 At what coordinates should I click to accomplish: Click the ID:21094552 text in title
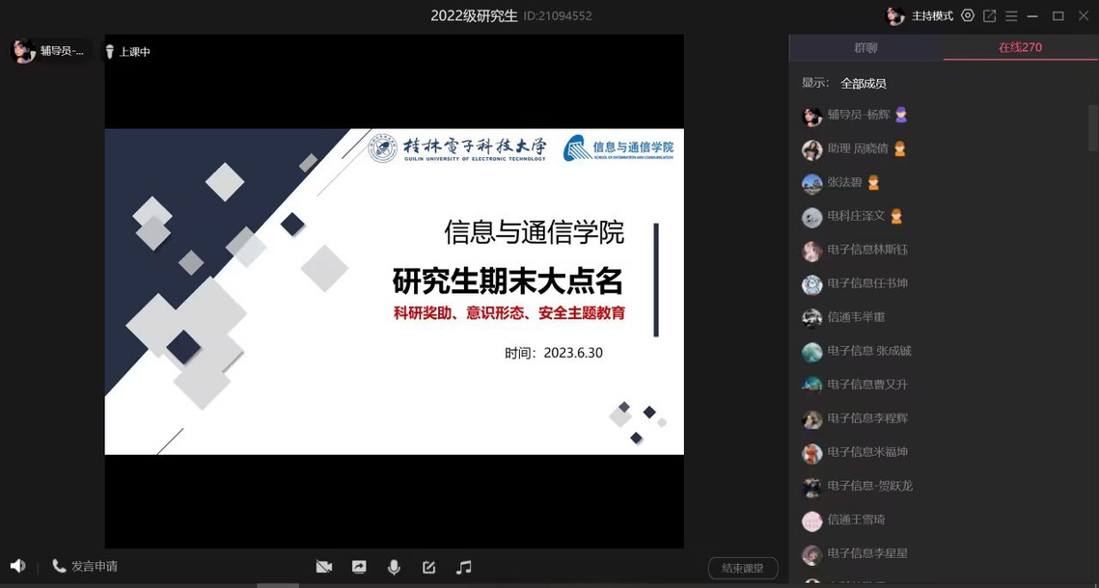(x=557, y=16)
